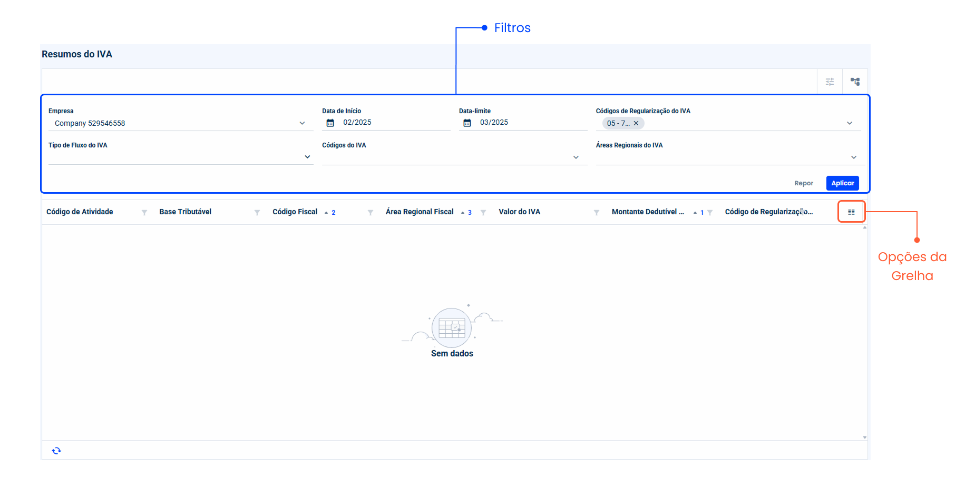Click the refresh icon below the grid
The width and height of the screenshot is (975, 488).
[56, 451]
